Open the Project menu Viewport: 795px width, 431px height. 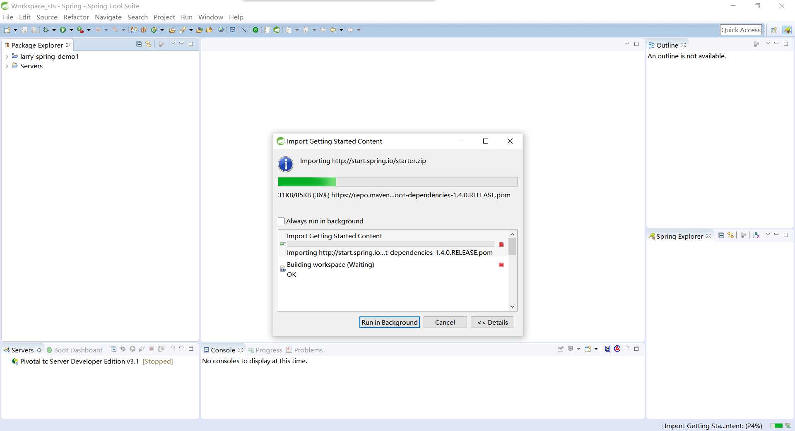[164, 17]
